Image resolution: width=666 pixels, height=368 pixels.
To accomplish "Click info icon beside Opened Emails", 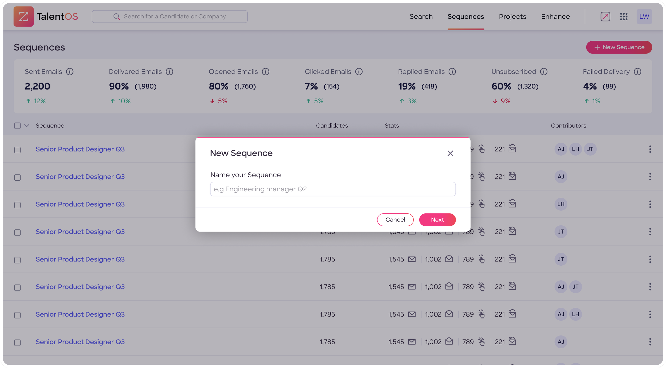I will click(x=265, y=72).
